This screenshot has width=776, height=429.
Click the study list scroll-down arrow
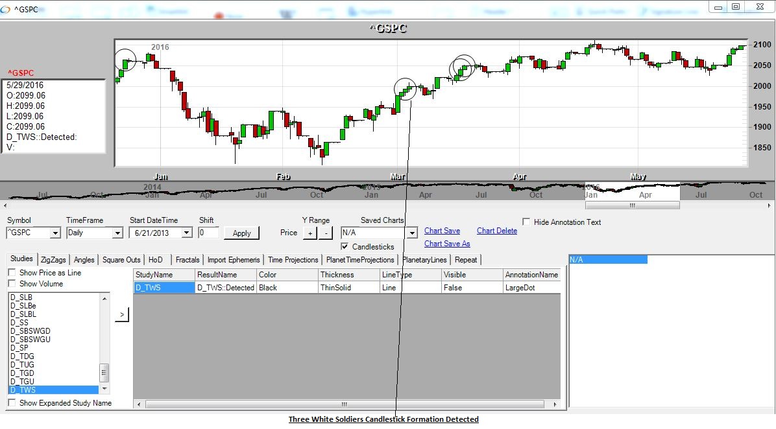point(104,389)
